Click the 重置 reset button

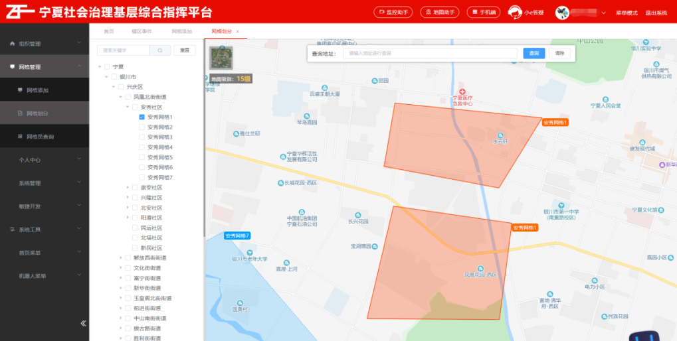pyautogui.click(x=185, y=50)
